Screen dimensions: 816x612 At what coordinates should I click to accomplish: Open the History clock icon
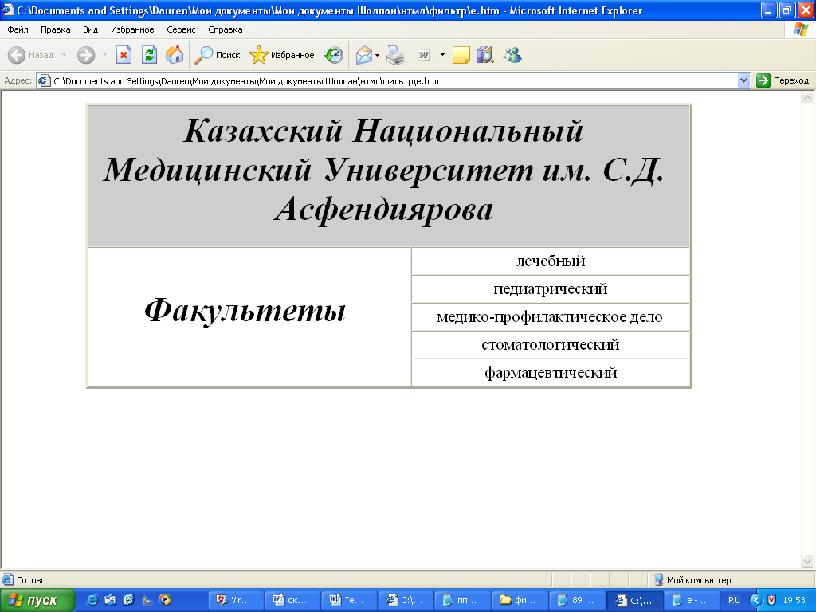coord(334,55)
